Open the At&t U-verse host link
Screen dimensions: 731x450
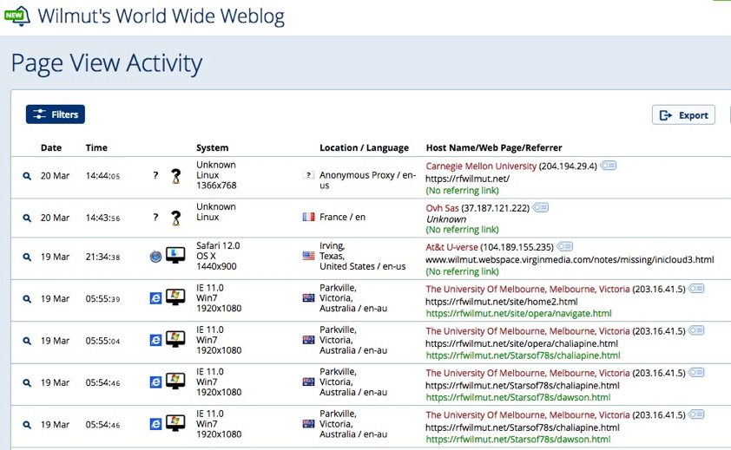click(x=451, y=247)
